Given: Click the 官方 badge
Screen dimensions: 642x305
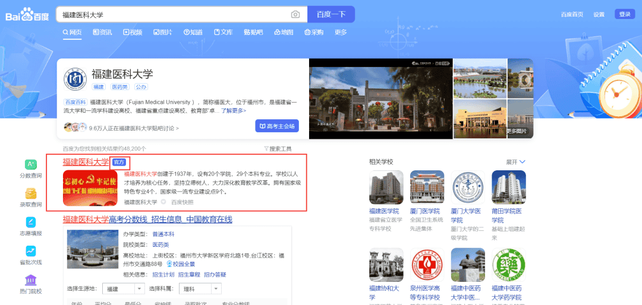Looking at the screenshot, I should click(x=119, y=163).
